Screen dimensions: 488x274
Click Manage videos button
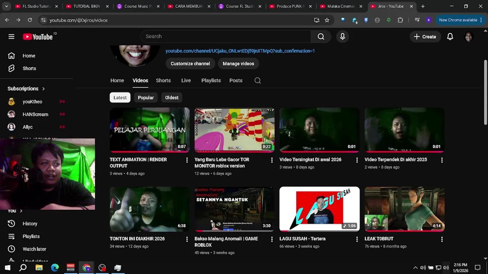coord(238,64)
